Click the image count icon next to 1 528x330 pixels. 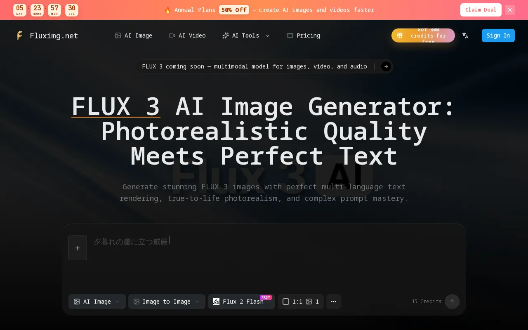click(x=309, y=302)
